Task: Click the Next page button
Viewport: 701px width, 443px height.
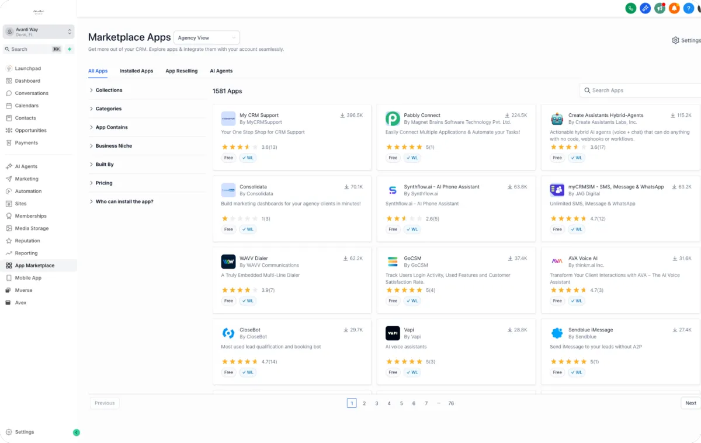Action: (x=690, y=403)
